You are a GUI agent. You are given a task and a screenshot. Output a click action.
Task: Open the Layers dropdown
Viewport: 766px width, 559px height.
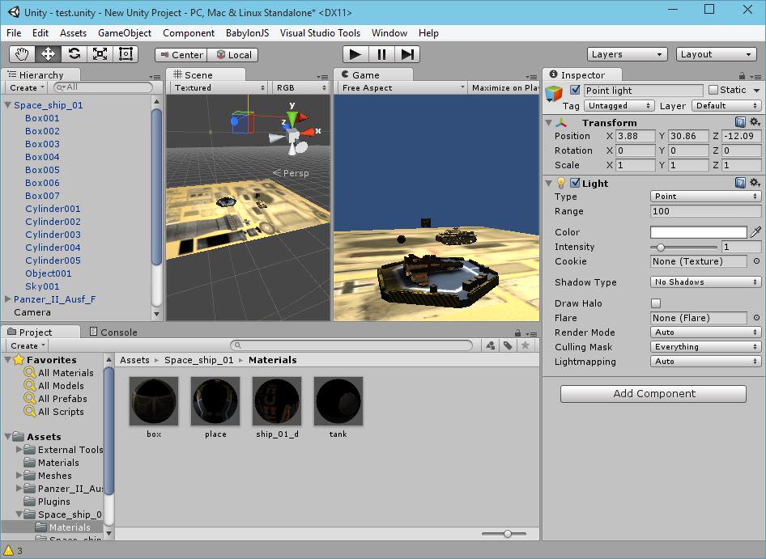click(x=628, y=54)
